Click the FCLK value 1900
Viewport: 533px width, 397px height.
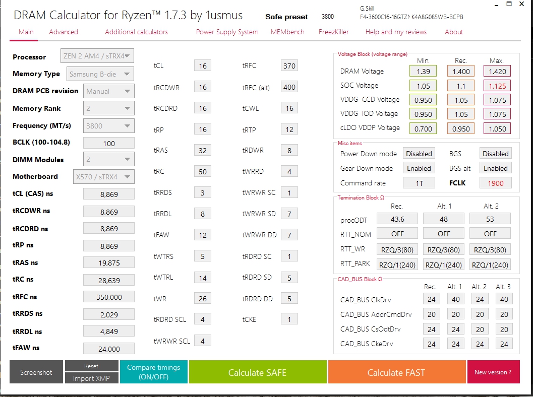click(496, 183)
